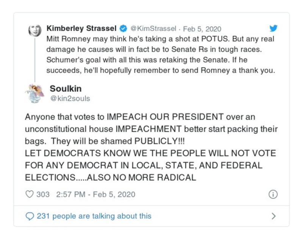Viewport: 303px width, 239px height.
Task: Like the tweet with the heart icon
Action: click(30, 194)
